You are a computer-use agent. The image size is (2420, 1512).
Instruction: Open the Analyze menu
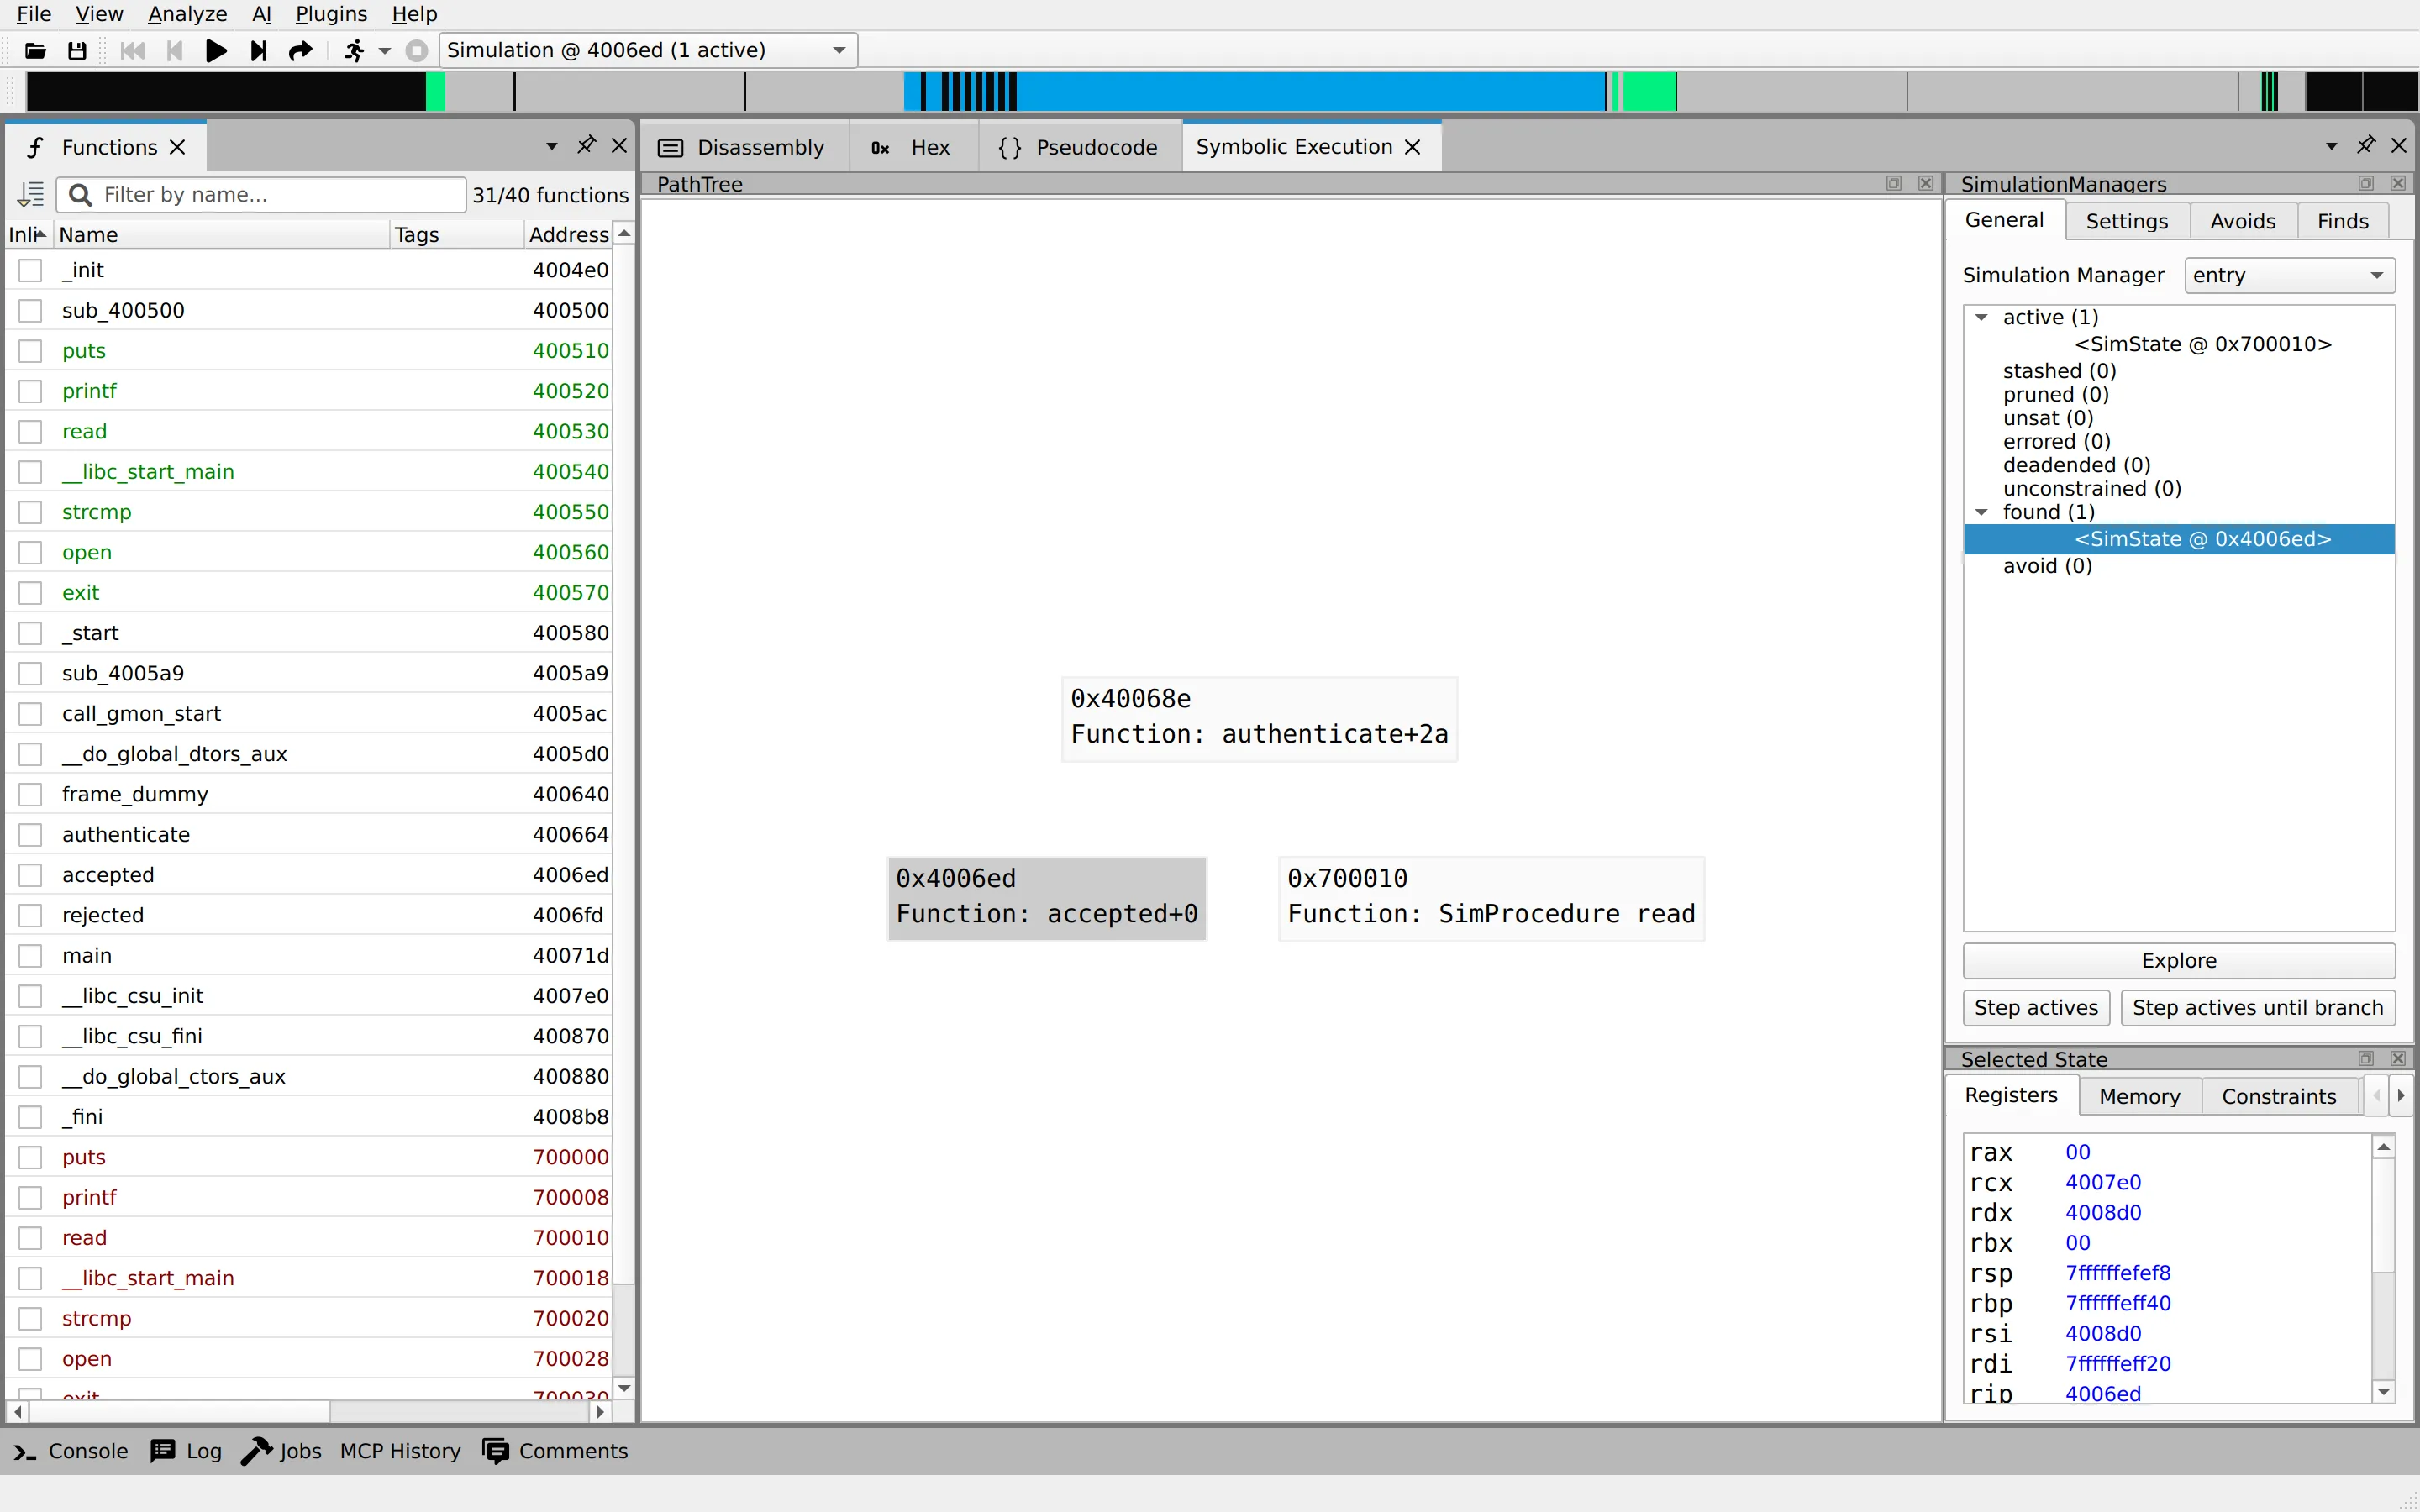click(x=187, y=14)
